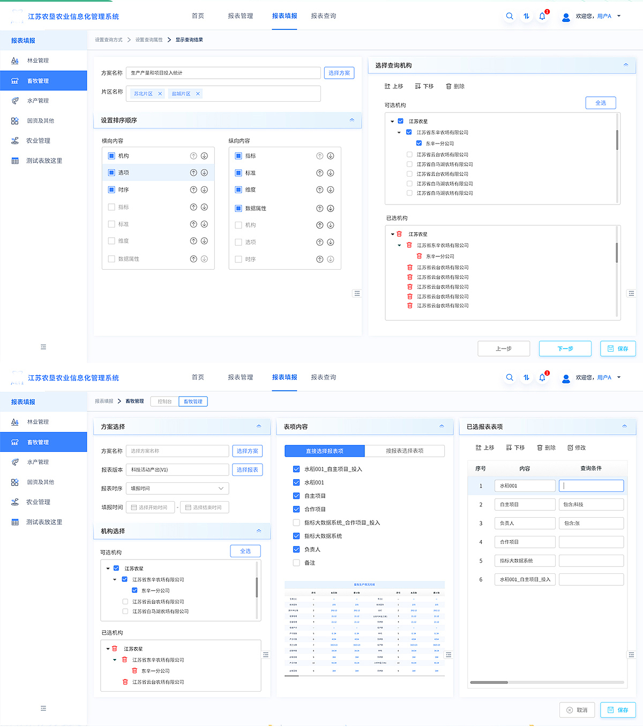Screen dimensions: 643x727
Task: Collapse 江苏省东辛农场有限公司 in 机构选择 已选机构 tree
Action: pos(115,660)
